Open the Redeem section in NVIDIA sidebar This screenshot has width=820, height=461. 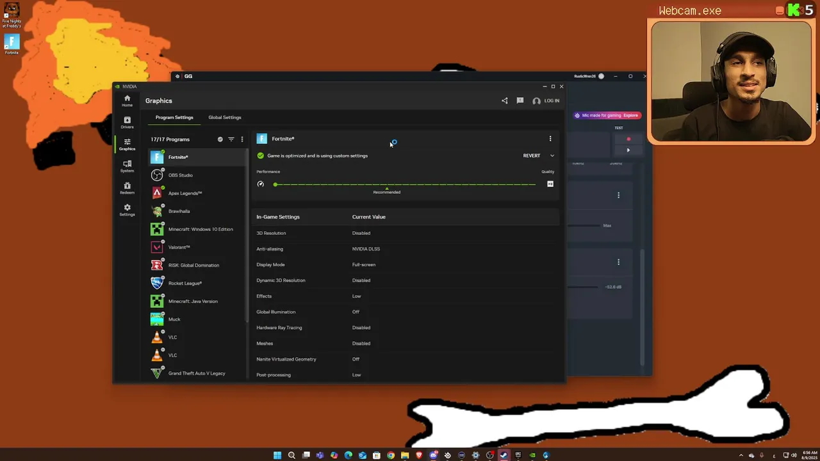[x=127, y=188]
